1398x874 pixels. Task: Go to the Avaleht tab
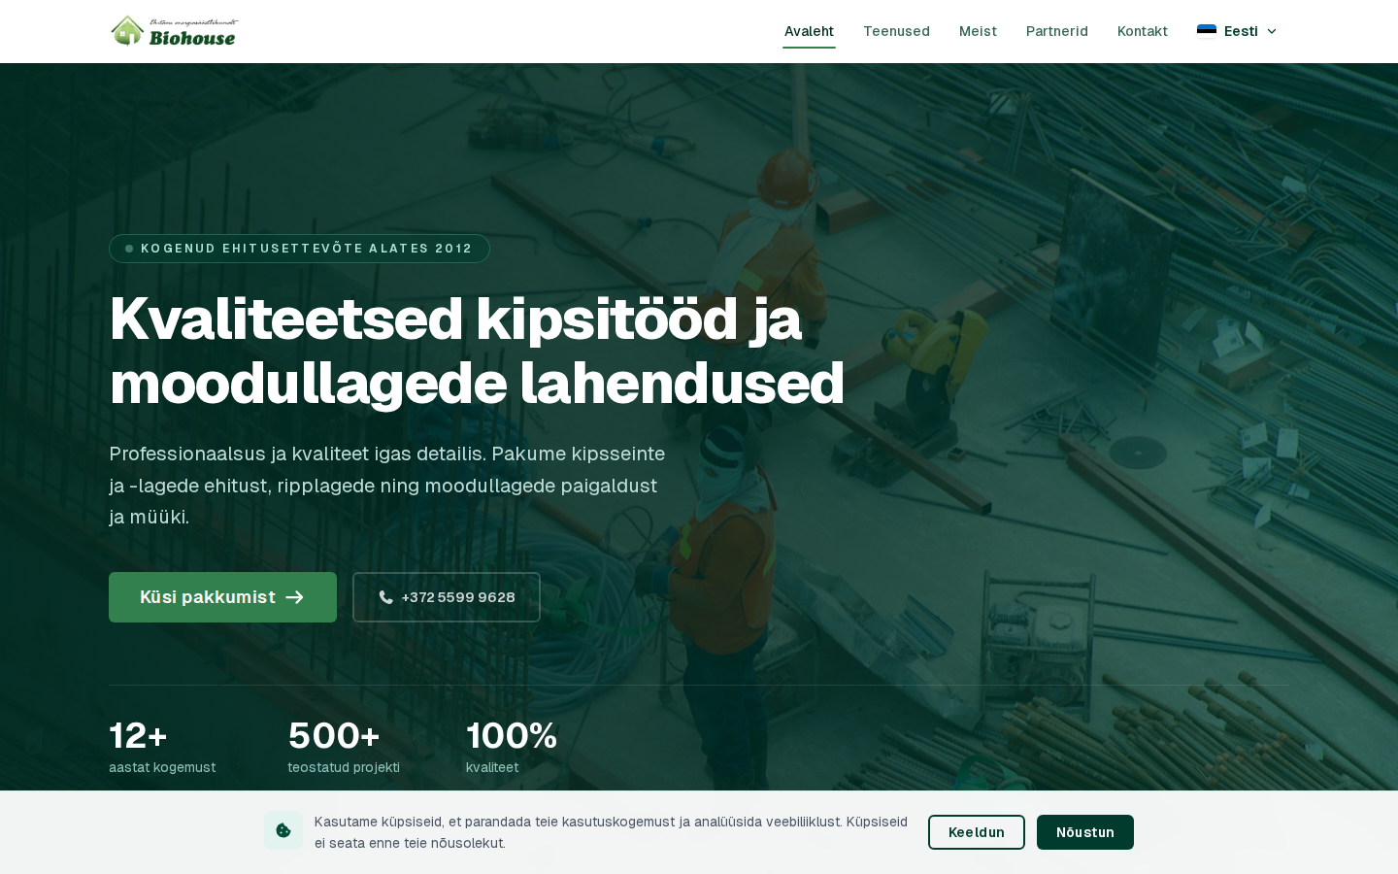point(809,31)
